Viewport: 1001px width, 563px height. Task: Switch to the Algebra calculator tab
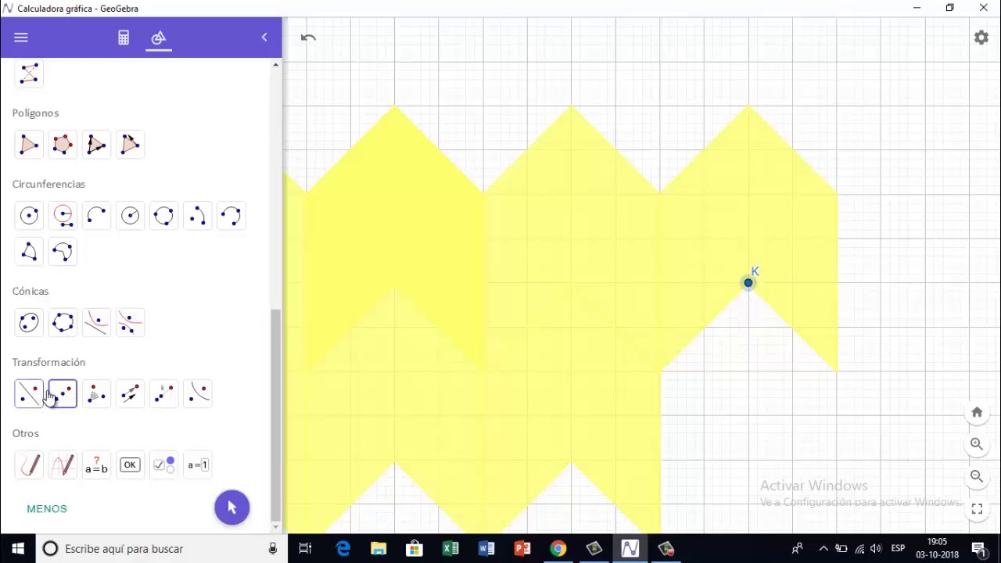pos(124,38)
